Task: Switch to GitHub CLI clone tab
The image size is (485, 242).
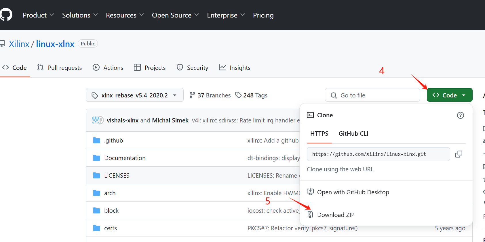Action: (353, 134)
